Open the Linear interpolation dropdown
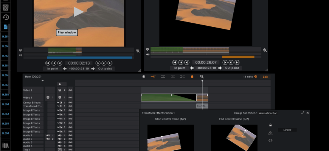This screenshot has height=151, width=329. click(287, 130)
